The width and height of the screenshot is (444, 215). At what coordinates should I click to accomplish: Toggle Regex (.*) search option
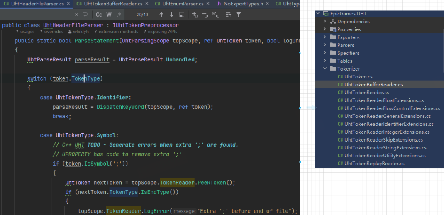[x=119, y=15]
